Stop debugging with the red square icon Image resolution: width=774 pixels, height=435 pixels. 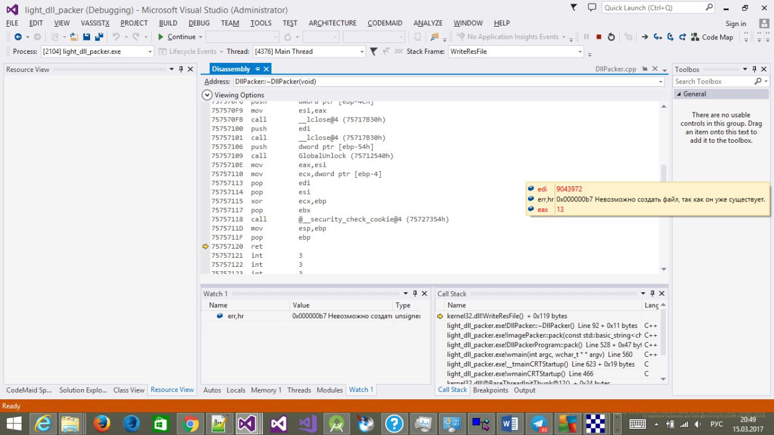(x=599, y=37)
